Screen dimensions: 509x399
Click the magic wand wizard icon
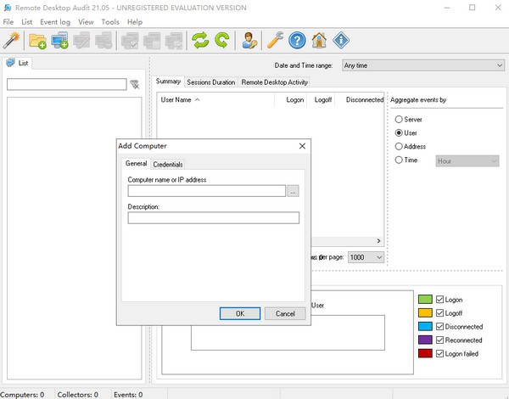[x=12, y=40]
